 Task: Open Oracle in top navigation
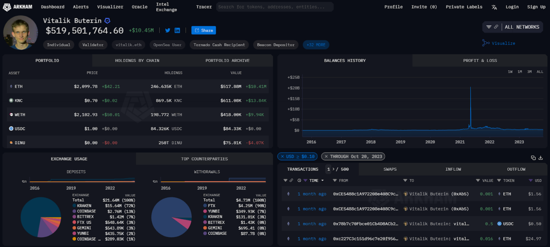(x=139, y=7)
